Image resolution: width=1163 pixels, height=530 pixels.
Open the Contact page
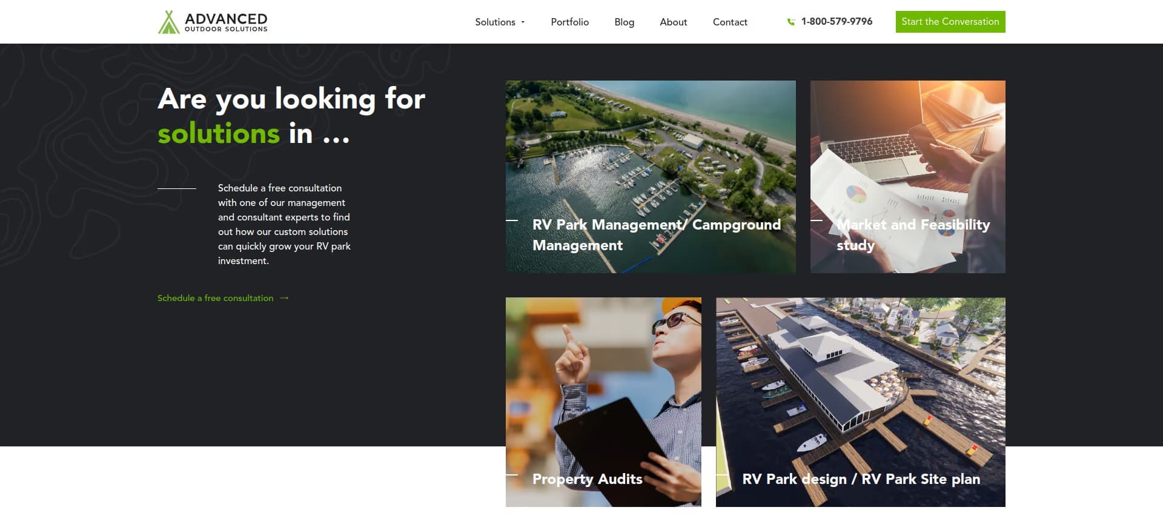pyautogui.click(x=730, y=22)
